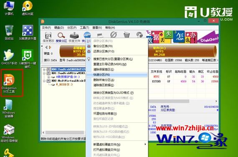Screen dimensions: 238x157
Task: Choose 删除所有分区(A) menu entry
Action: [x=117, y=80]
